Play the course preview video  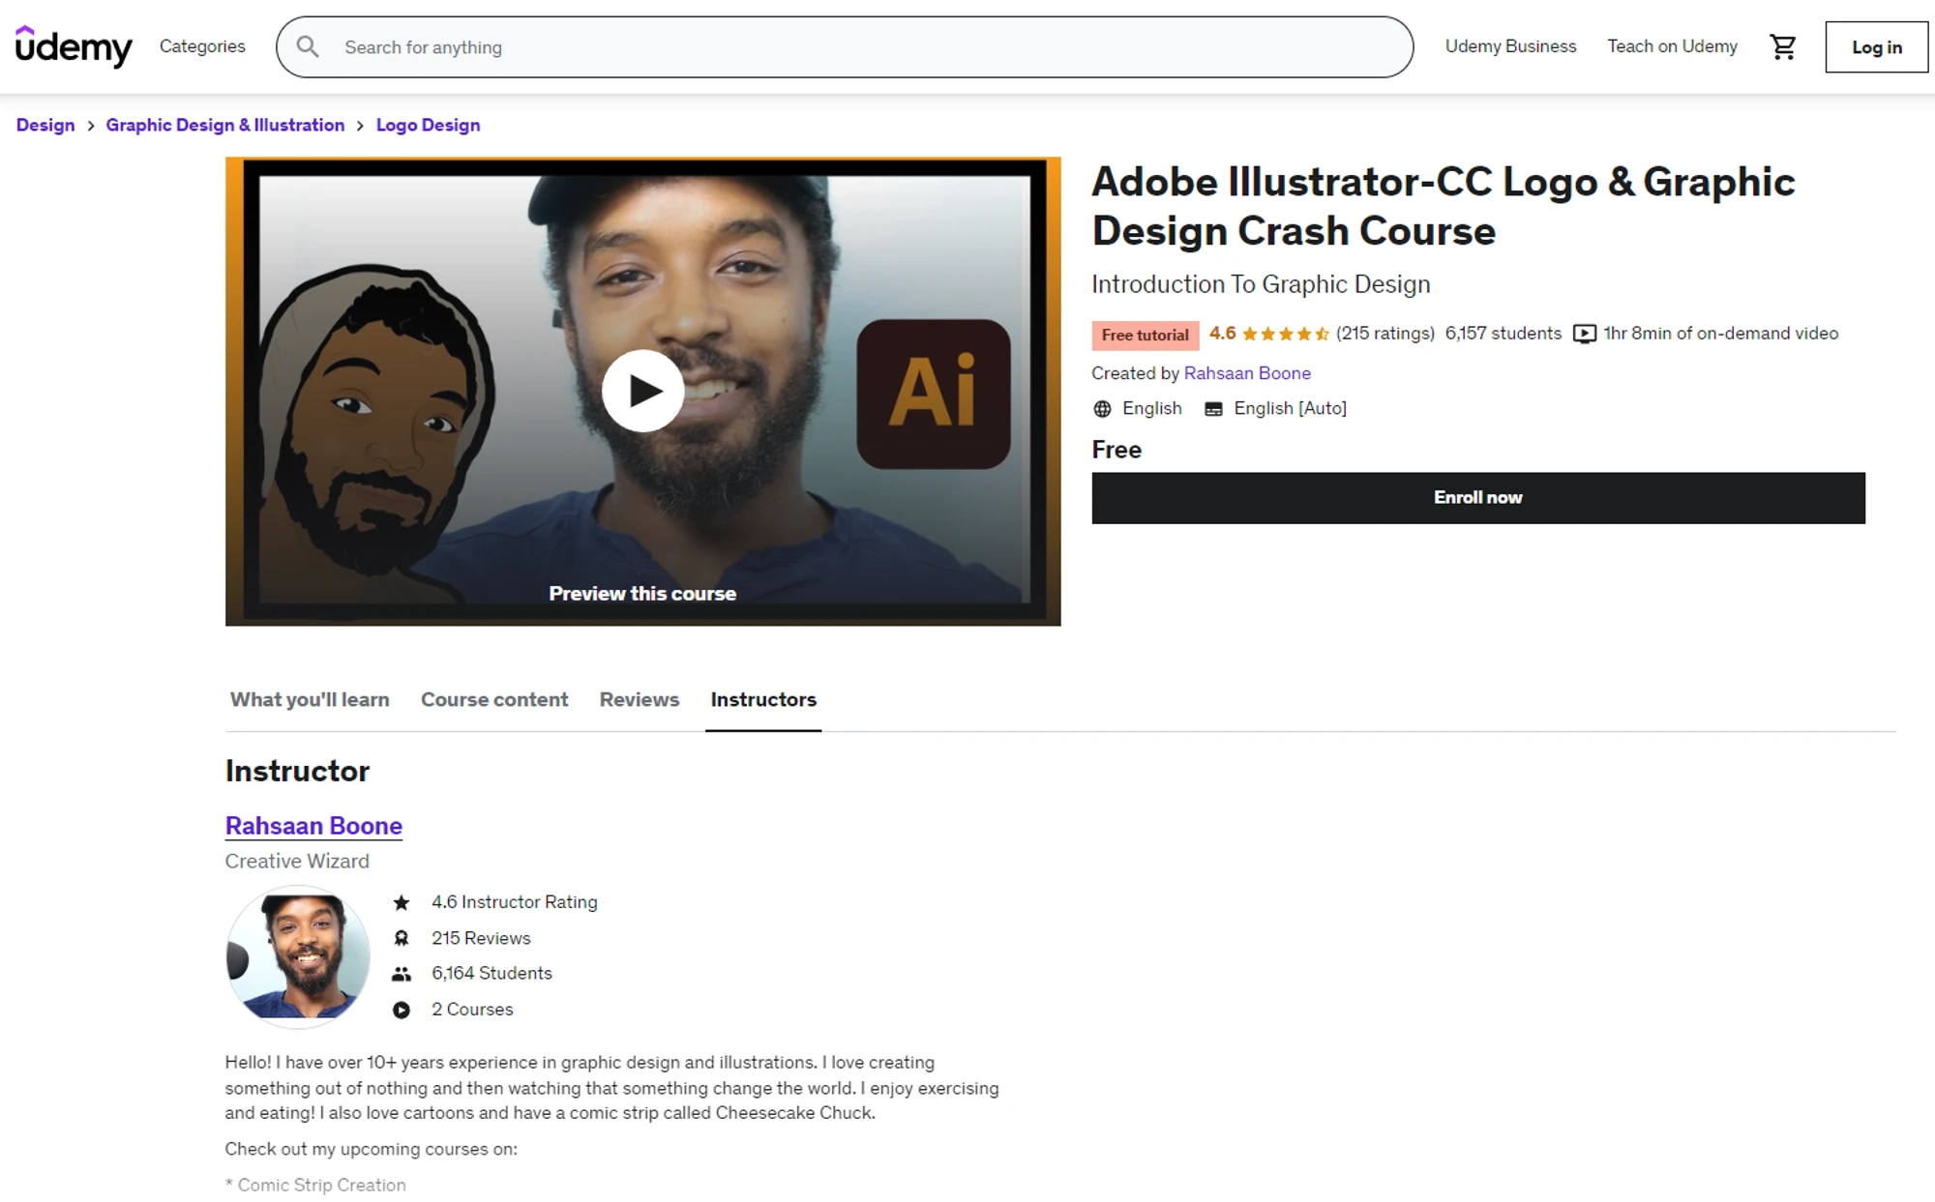(642, 391)
